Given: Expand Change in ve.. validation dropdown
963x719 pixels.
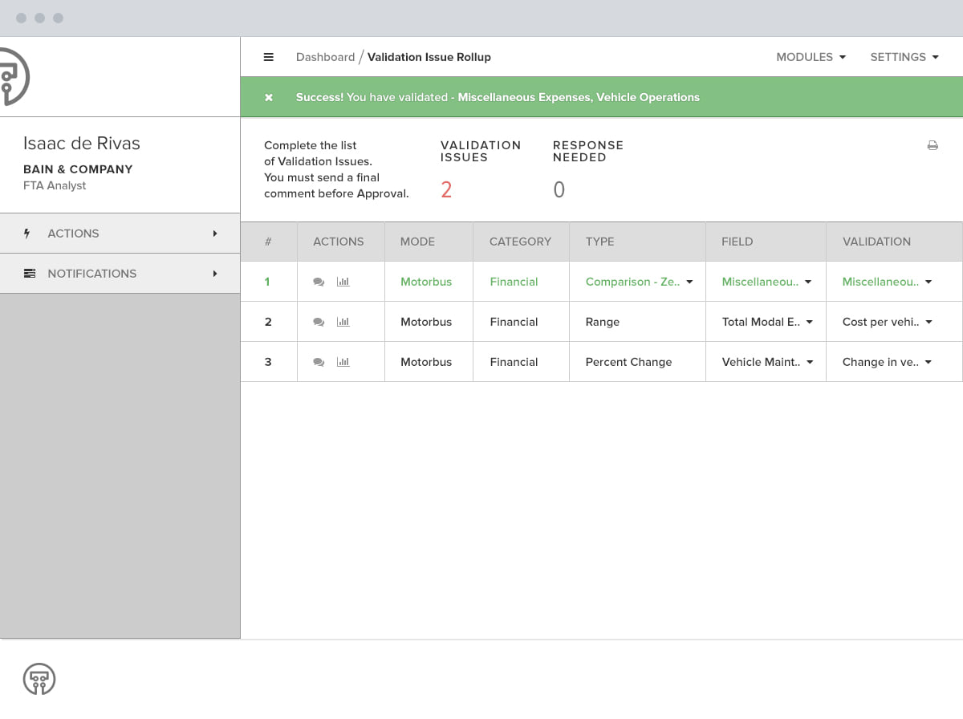Looking at the screenshot, I should tap(928, 363).
